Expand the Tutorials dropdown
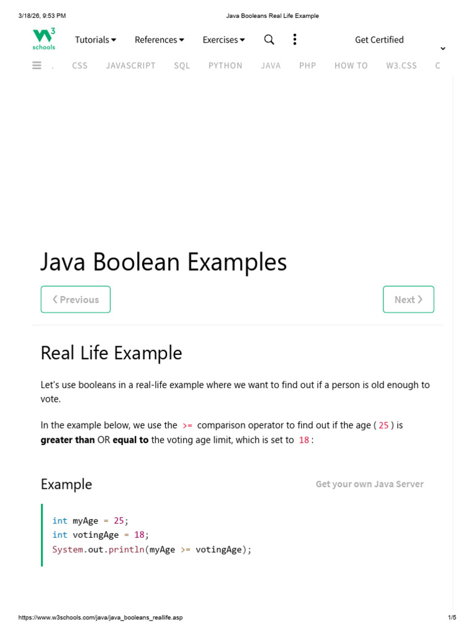Screen dimensions: 475x633 pyautogui.click(x=96, y=40)
